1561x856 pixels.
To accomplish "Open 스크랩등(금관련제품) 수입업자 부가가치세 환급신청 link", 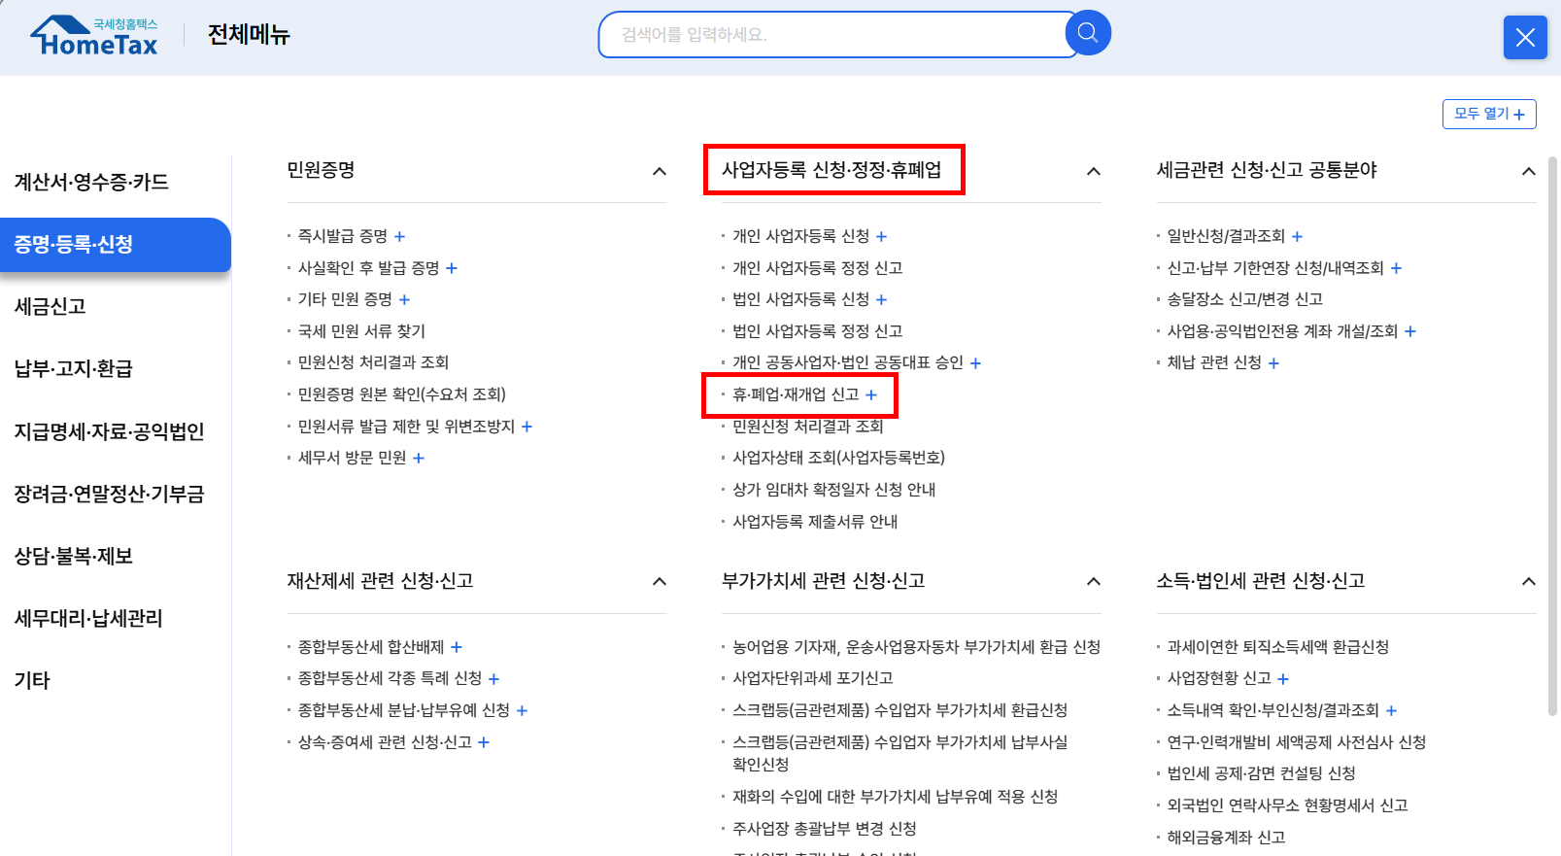I will click(899, 710).
